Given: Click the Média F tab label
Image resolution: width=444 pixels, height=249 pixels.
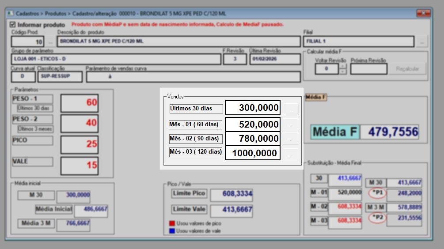Looking at the screenshot, I should (x=315, y=98).
